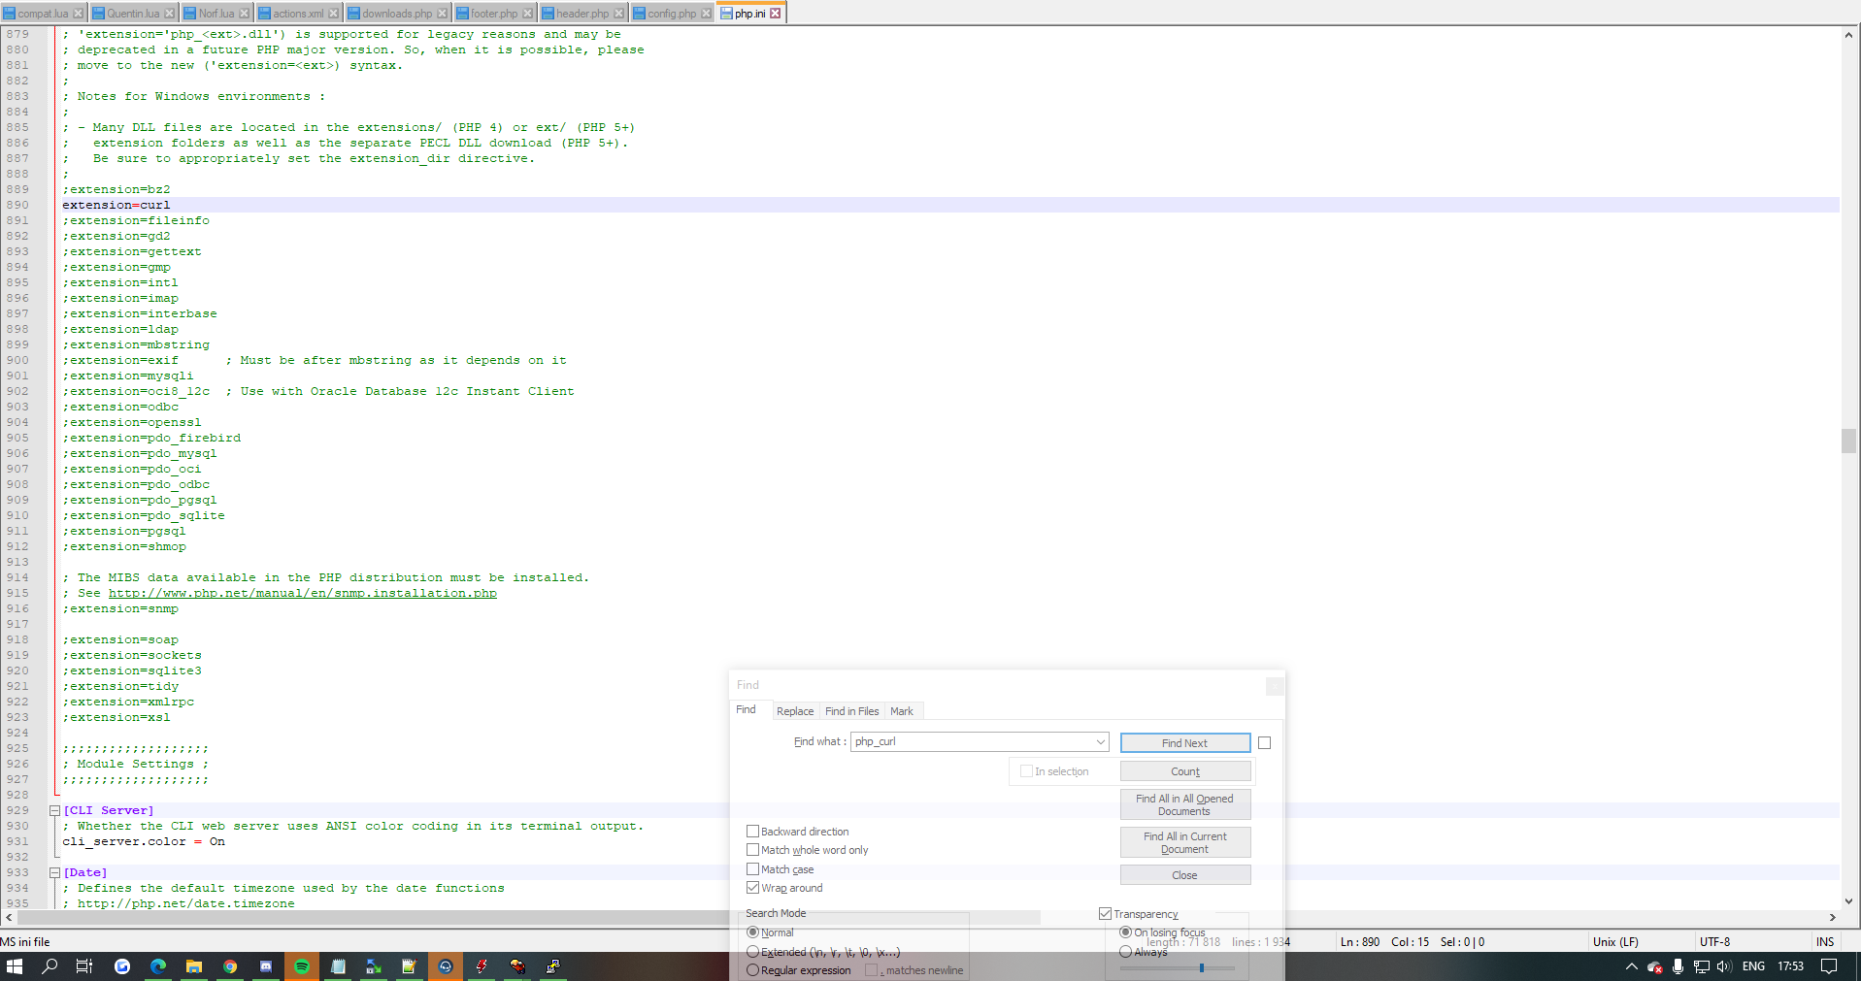Screen dimensions: 1861x981
Task: Click the microphone icon in system tray
Action: [1678, 966]
